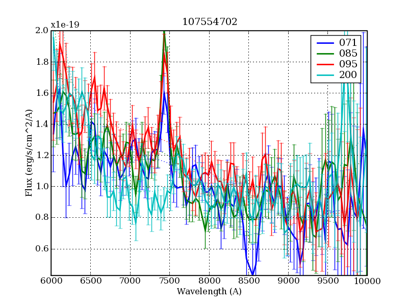Click the 10000 x-axis tick label

(367, 281)
